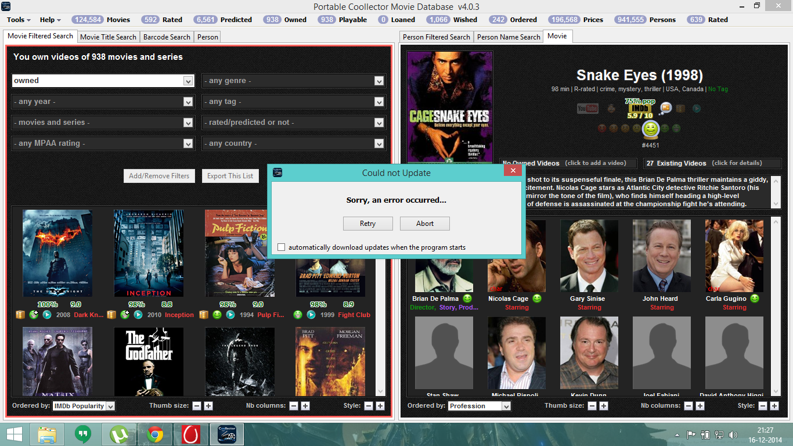Select the large highlighted green smiley rating face
793x446 pixels.
(x=651, y=128)
